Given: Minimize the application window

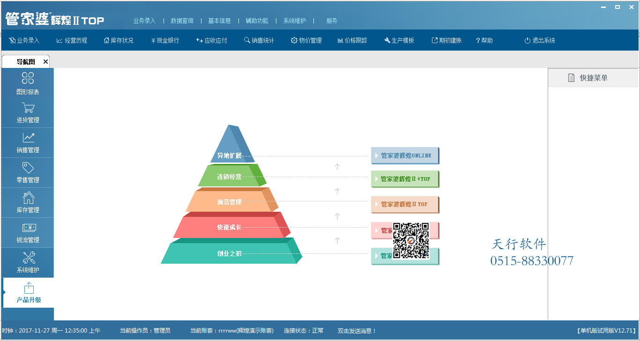Looking at the screenshot, I should click(604, 7).
